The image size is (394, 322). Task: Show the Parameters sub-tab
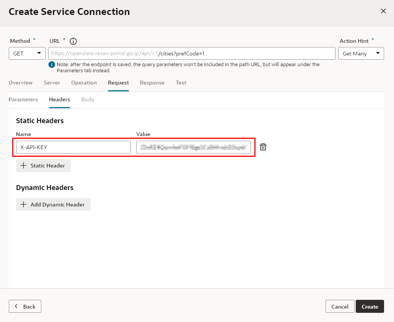tap(23, 99)
